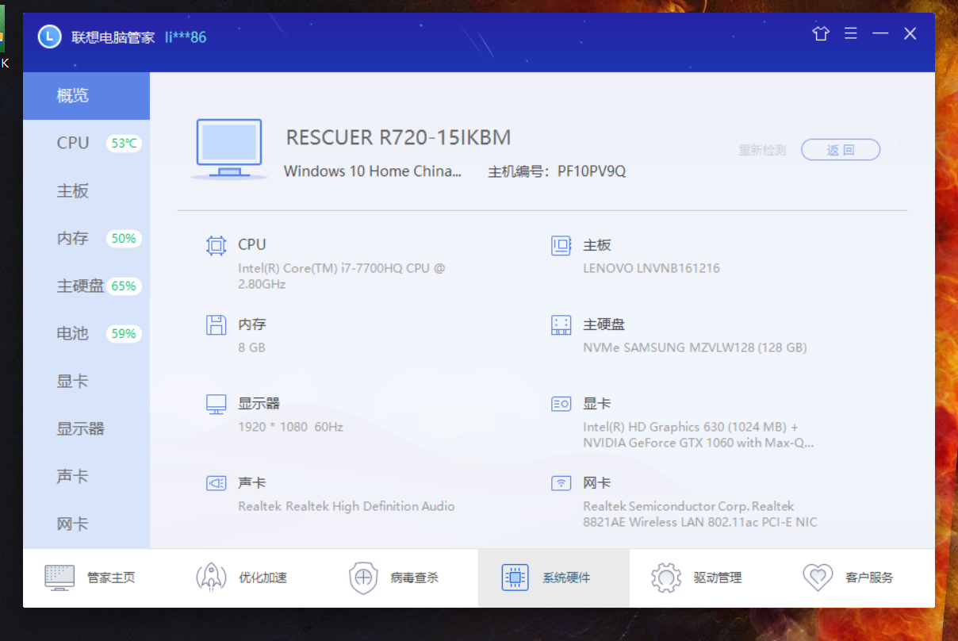The image size is (958, 641).
Task: Close the Lenovo PC Manager window
Action: coord(910,33)
